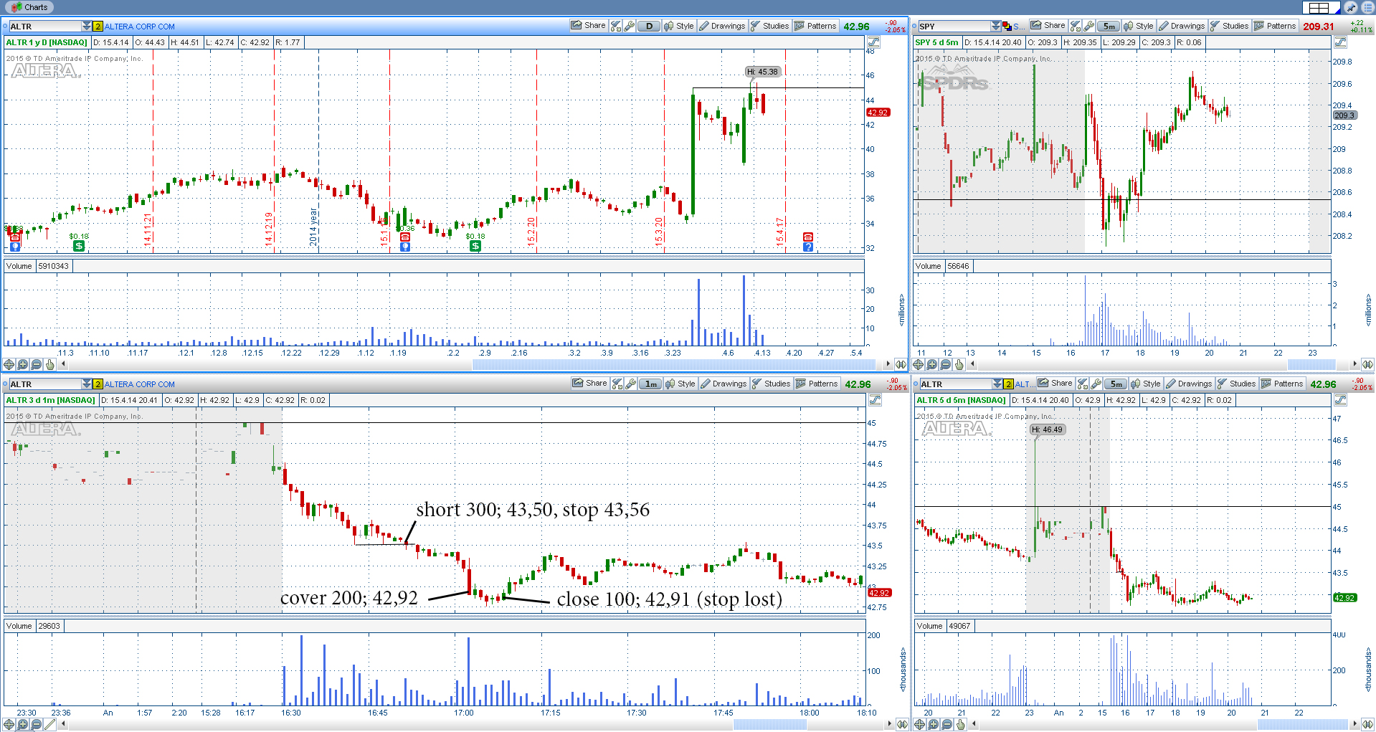Click colored link squares icon in SPY chart
Viewport: 1376px width, 732px height.
pyautogui.click(x=1007, y=26)
